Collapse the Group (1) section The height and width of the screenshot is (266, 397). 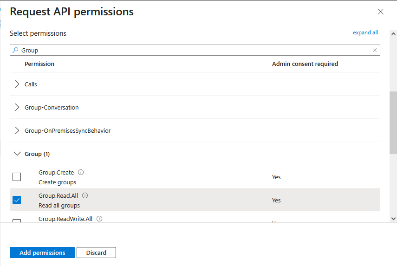17,154
